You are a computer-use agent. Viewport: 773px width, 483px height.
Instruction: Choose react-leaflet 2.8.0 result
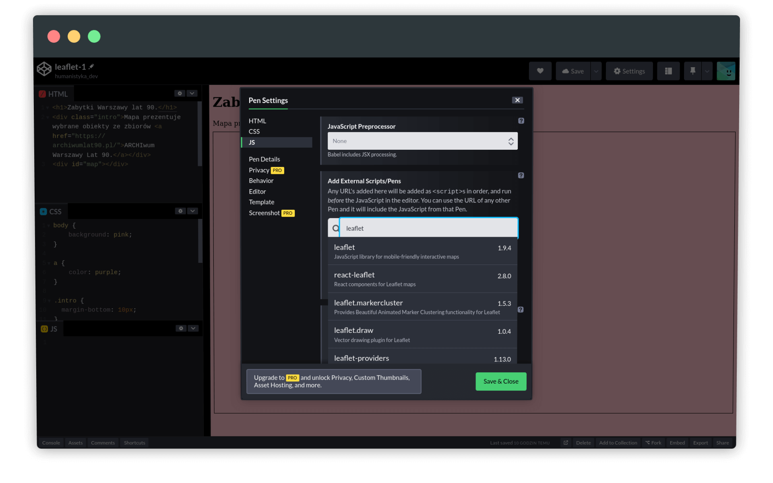point(422,279)
